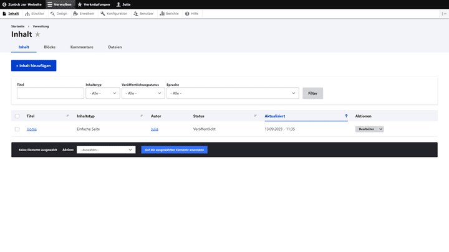Screen dimensions: 449x252
Task: Click Auf die ausgewählten Elemente anwenden
Action: click(x=174, y=150)
